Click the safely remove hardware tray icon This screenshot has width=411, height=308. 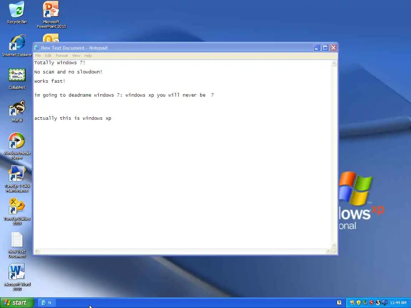pyautogui.click(x=365, y=303)
